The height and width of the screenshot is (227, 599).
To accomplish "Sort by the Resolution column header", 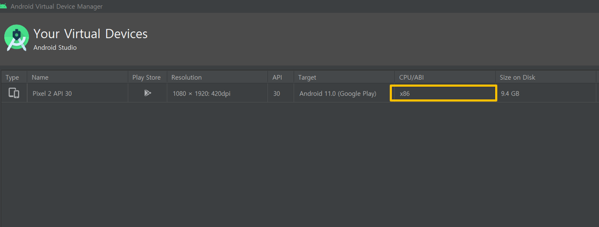I will pos(217,78).
